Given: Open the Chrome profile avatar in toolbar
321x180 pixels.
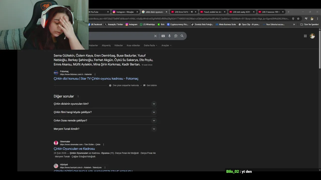Looking at the screenshot, I should (x=312, y=18).
